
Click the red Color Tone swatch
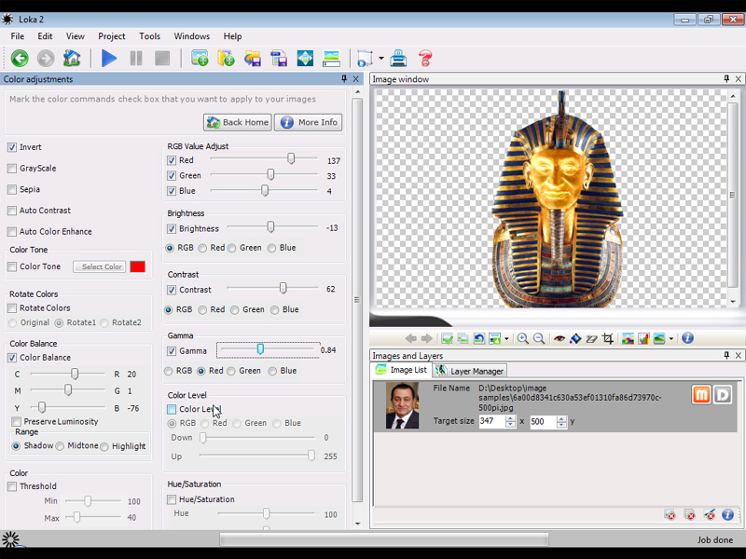pyautogui.click(x=137, y=266)
